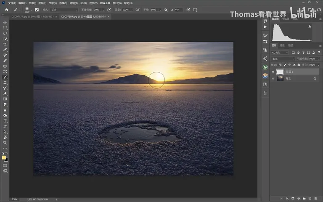Switch to the 路径 paths tab
Image resolution: width=323 pixels, height=202 pixels.
291,45
